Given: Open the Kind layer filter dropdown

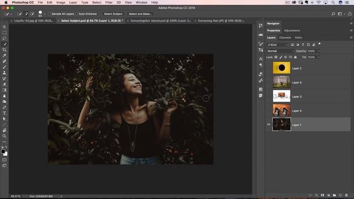Looking at the screenshot, I should (x=277, y=45).
